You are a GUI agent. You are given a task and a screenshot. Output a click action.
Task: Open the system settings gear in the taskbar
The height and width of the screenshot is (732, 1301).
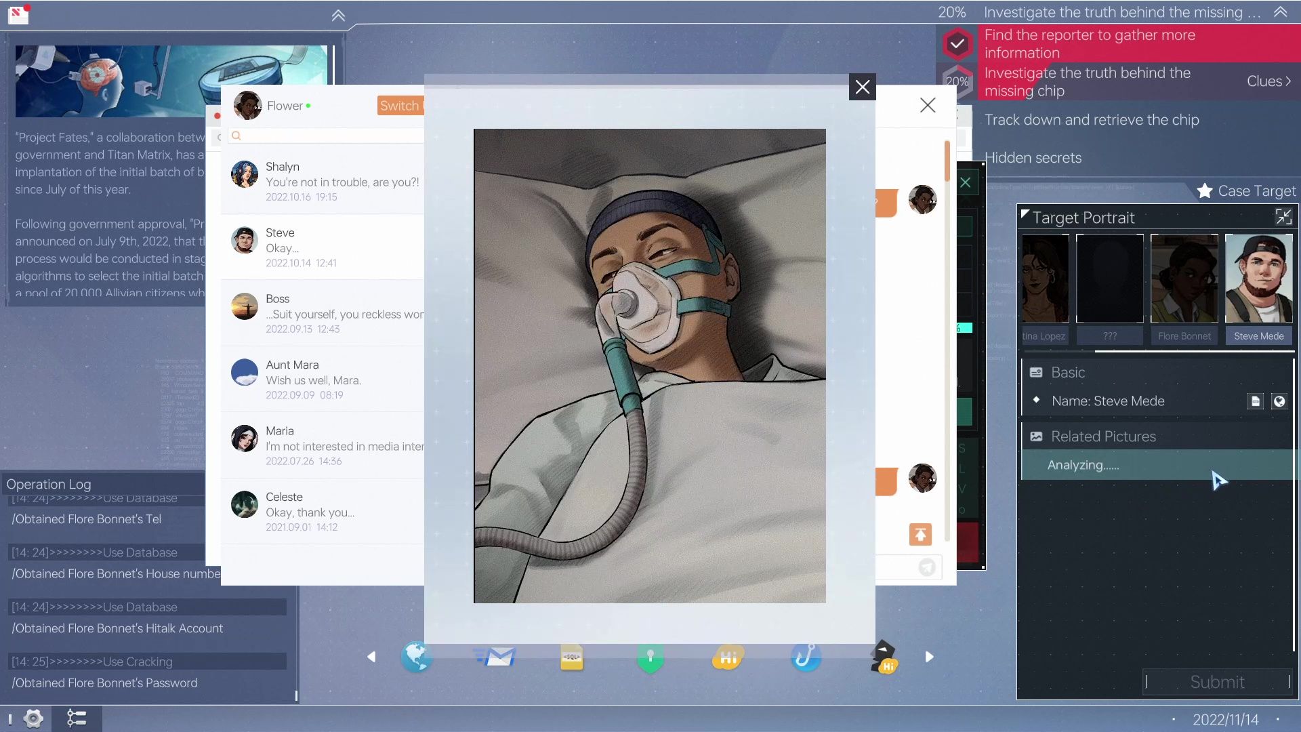pos(33,718)
